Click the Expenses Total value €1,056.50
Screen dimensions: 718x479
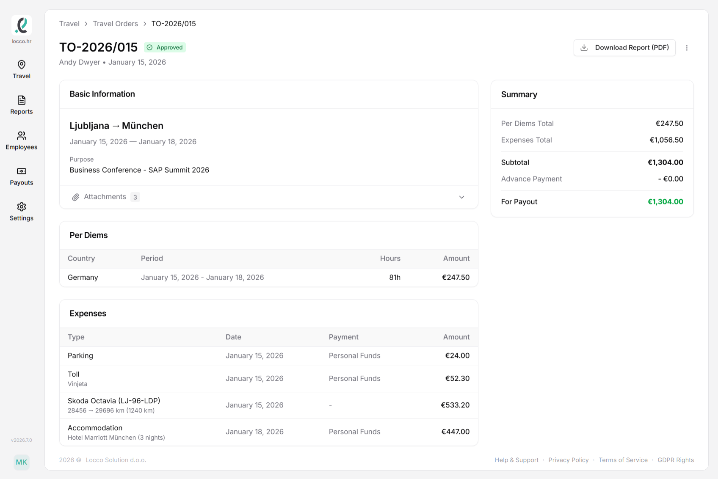click(x=666, y=140)
